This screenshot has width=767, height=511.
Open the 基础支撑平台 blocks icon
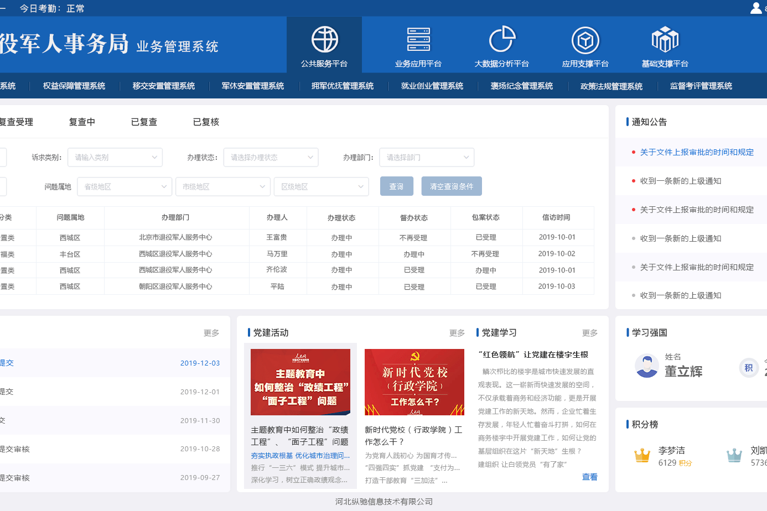click(x=665, y=40)
